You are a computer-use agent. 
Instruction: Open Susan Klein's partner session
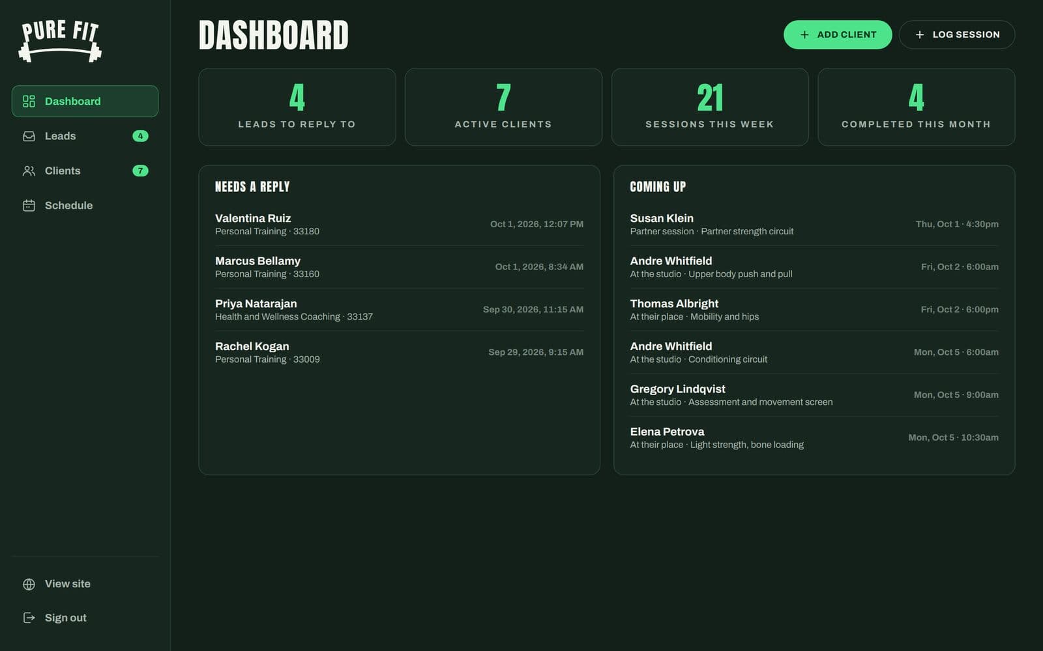pyautogui.click(x=814, y=224)
